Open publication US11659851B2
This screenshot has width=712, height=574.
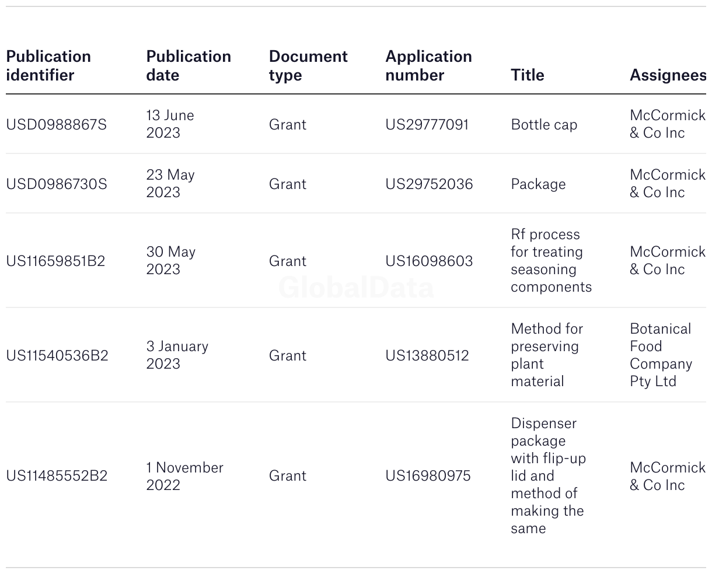(x=55, y=261)
